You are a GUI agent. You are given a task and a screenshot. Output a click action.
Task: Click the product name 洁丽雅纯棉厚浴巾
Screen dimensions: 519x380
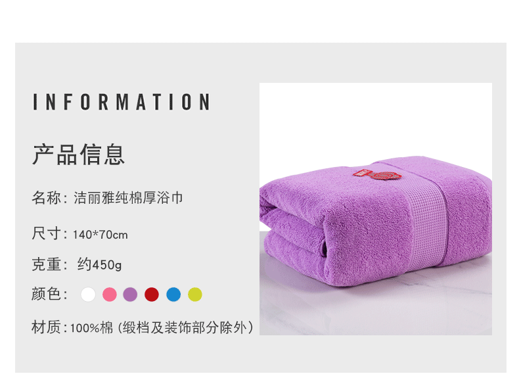coord(128,198)
